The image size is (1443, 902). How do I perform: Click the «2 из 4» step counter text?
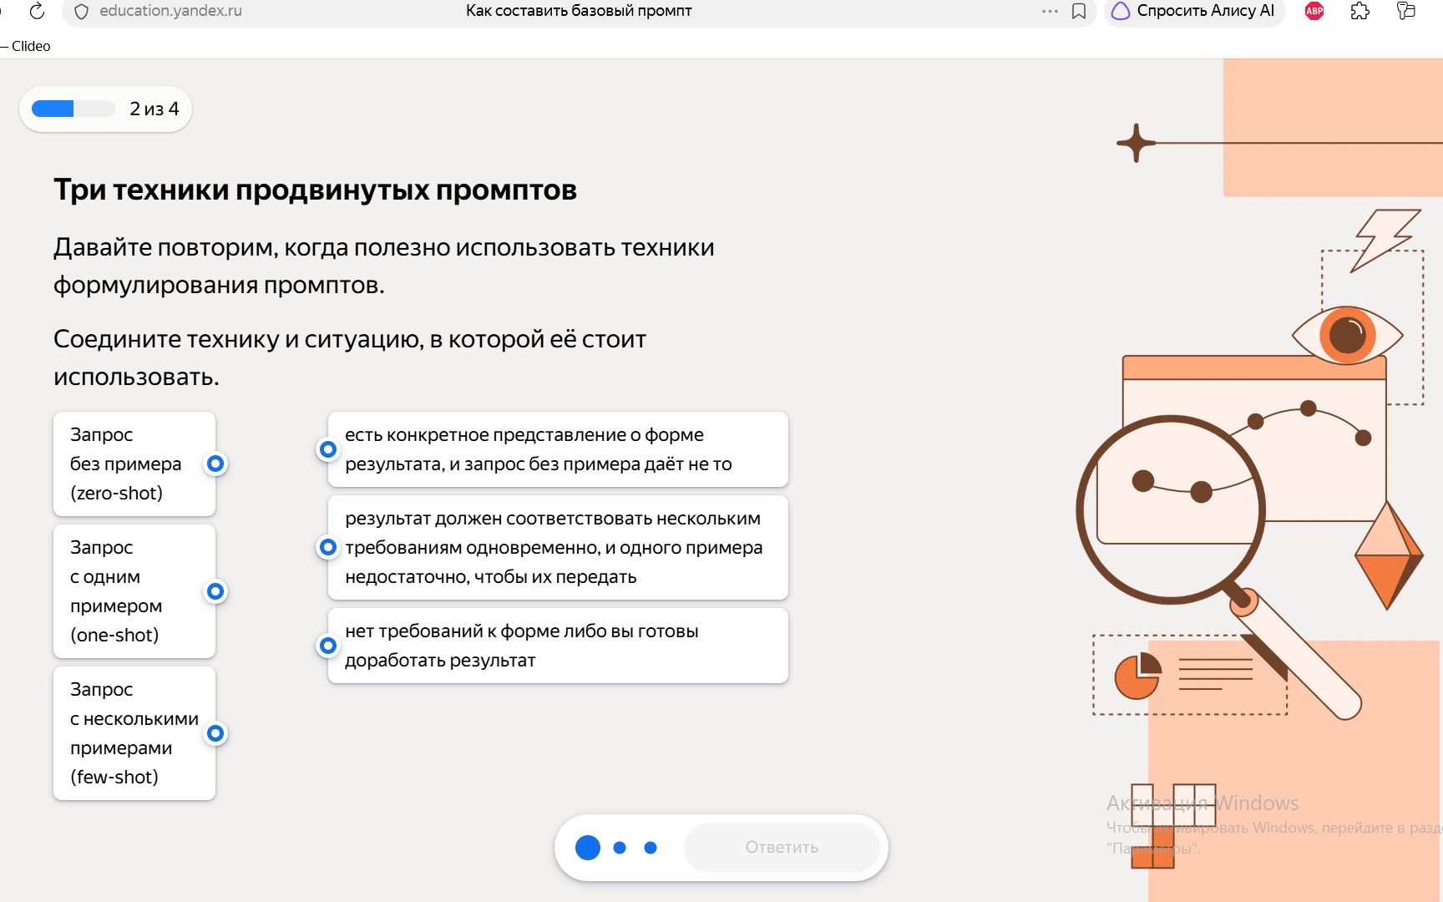click(x=154, y=109)
